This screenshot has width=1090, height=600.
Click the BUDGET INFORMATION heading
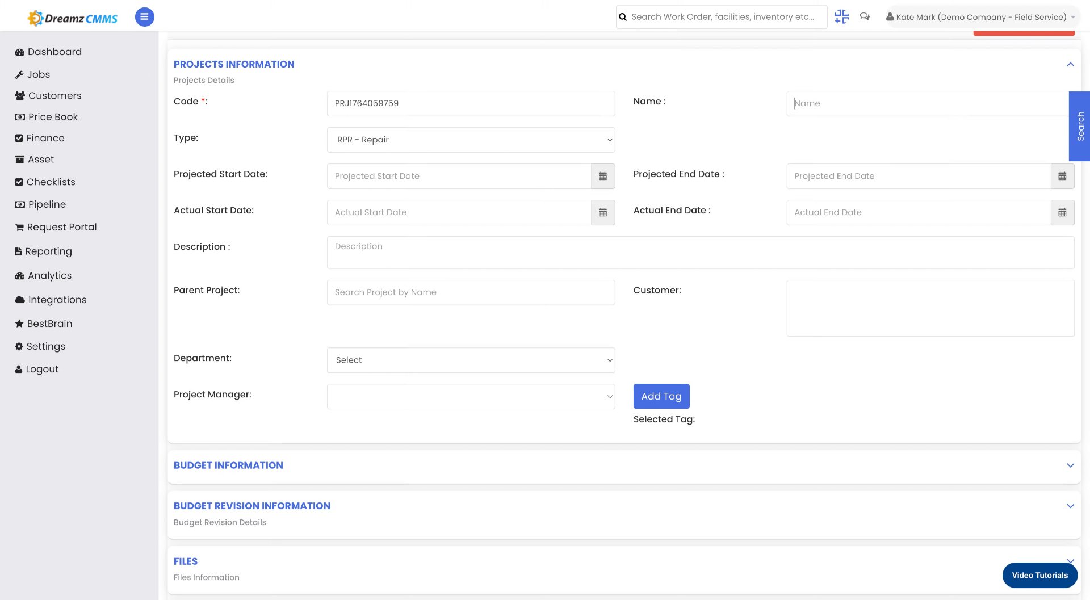coord(228,465)
